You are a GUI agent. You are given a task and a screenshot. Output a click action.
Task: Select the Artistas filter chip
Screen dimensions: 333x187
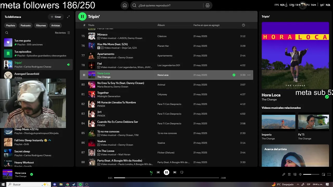coord(55,25)
